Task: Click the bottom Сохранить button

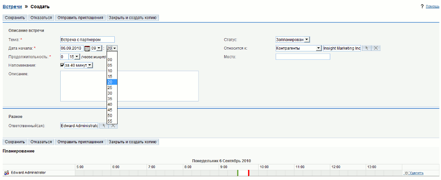Action: [15, 142]
